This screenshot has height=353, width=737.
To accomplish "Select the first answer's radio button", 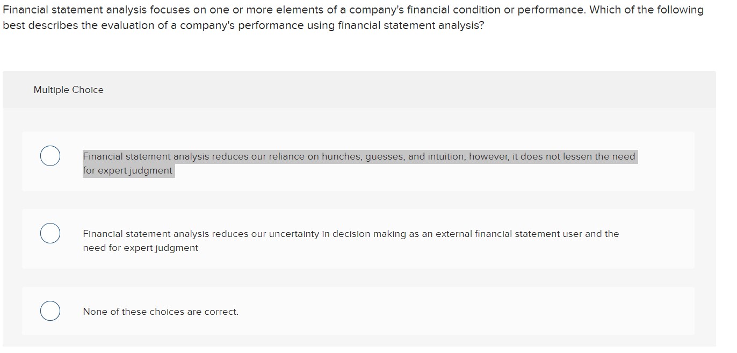I will pyautogui.click(x=50, y=156).
